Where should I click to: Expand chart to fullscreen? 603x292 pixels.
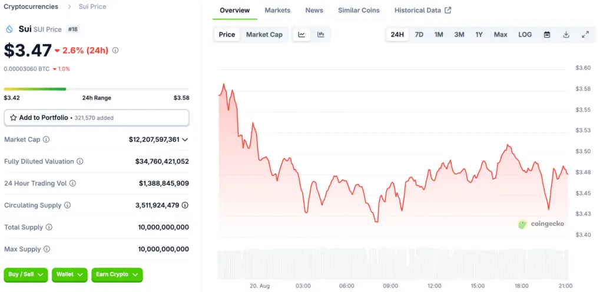(x=585, y=35)
